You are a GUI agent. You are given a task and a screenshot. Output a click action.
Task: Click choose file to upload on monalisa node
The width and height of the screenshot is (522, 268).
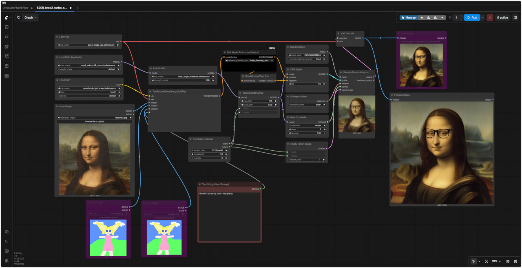pos(95,121)
